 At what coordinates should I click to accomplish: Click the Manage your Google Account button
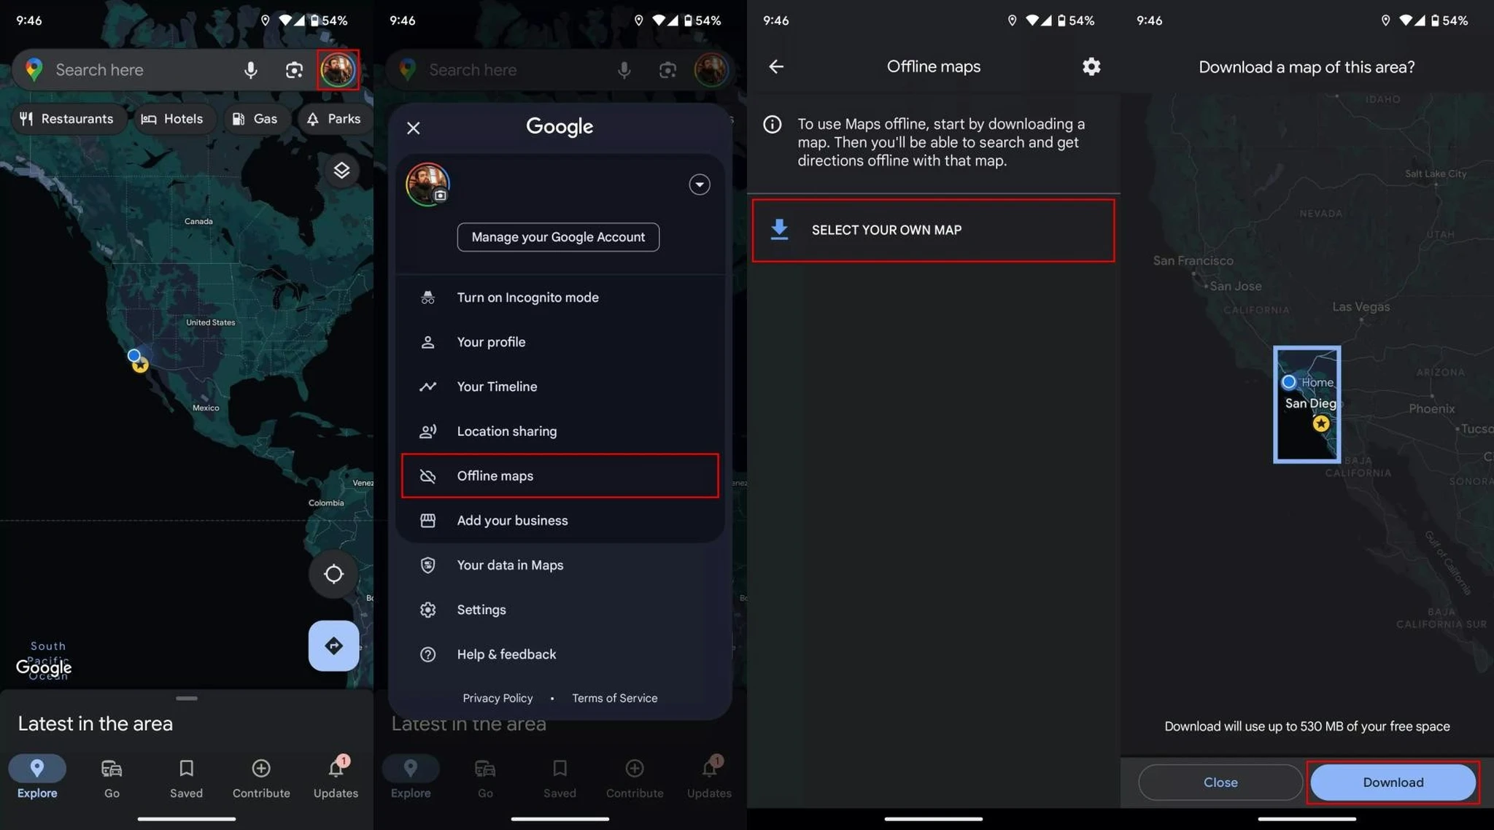(558, 236)
